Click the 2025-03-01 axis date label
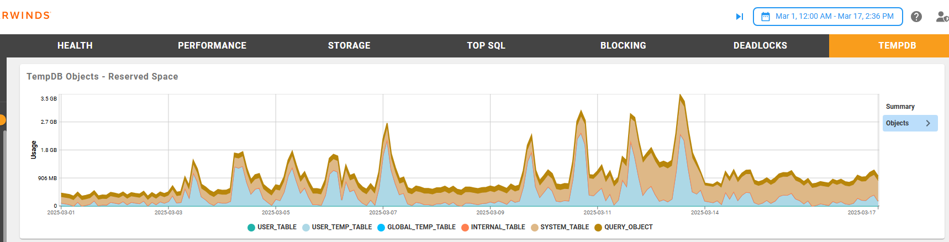The image size is (949, 242). [61, 213]
